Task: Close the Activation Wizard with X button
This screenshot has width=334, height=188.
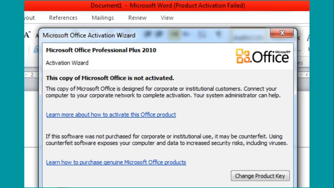Action: [282, 33]
